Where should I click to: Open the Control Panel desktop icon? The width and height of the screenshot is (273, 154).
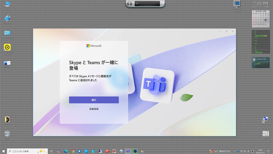coord(7,34)
